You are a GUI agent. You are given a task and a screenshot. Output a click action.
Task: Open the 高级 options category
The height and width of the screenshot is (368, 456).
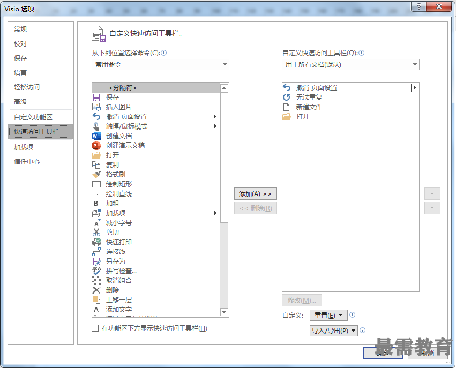pos(20,101)
